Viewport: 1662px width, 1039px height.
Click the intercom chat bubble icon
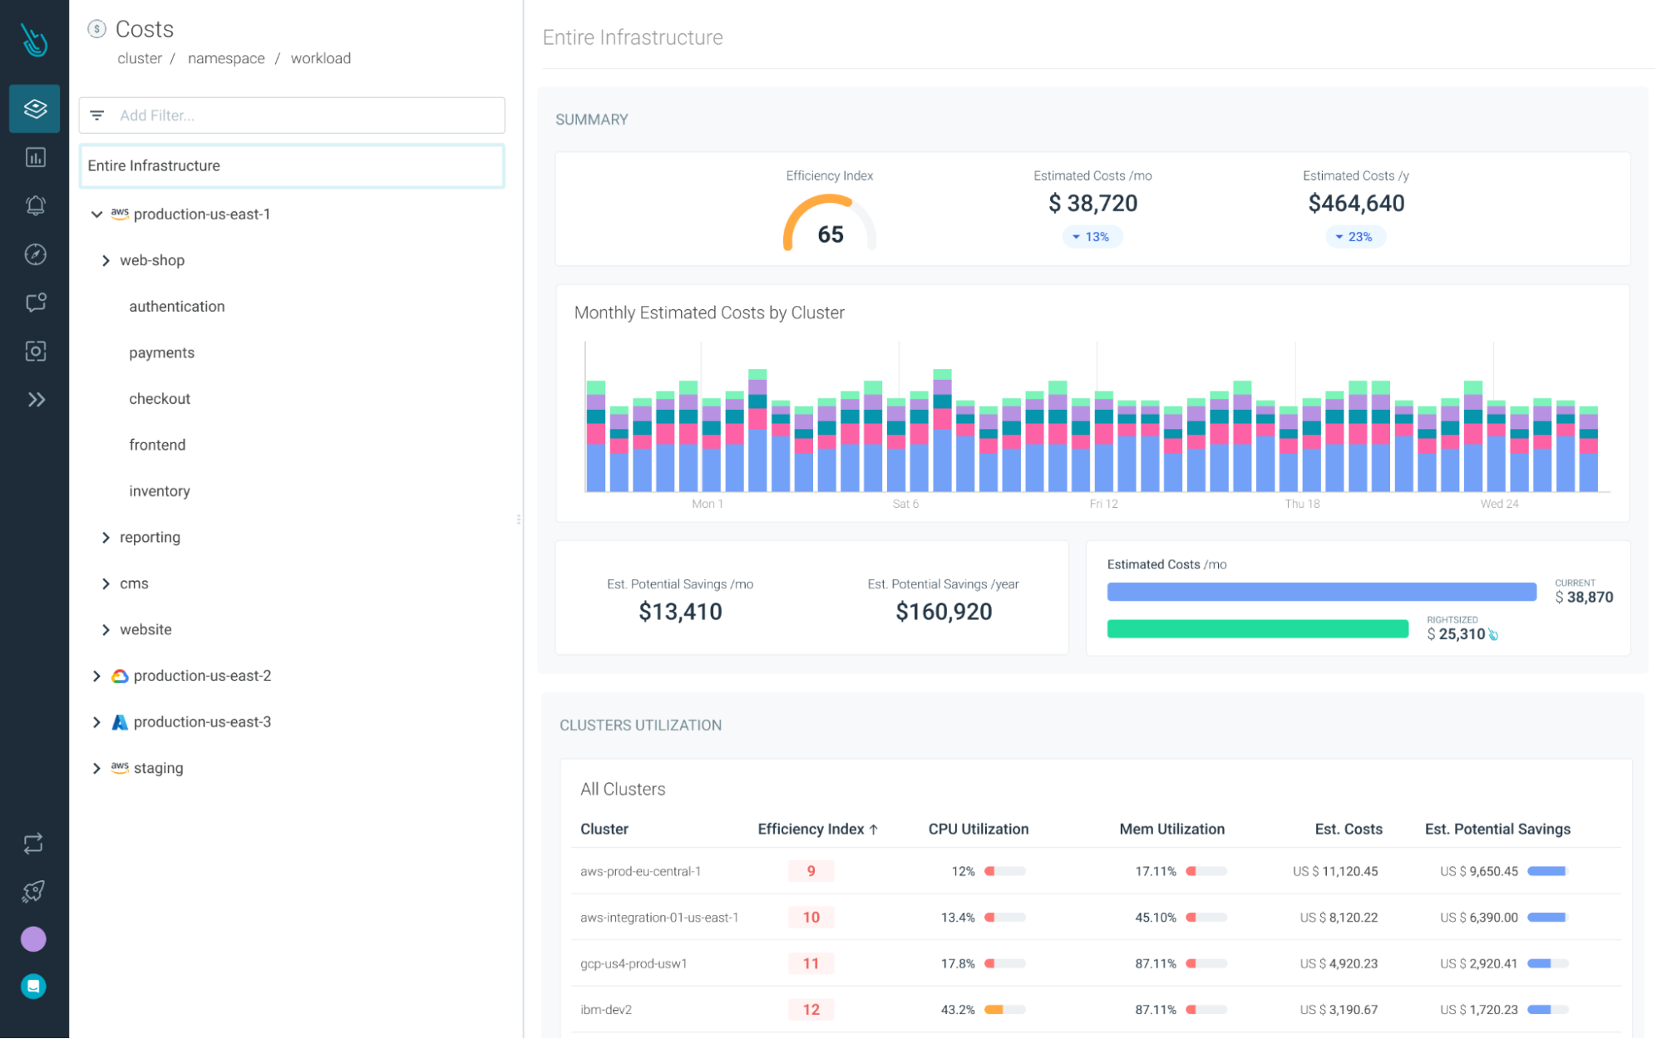coord(34,987)
